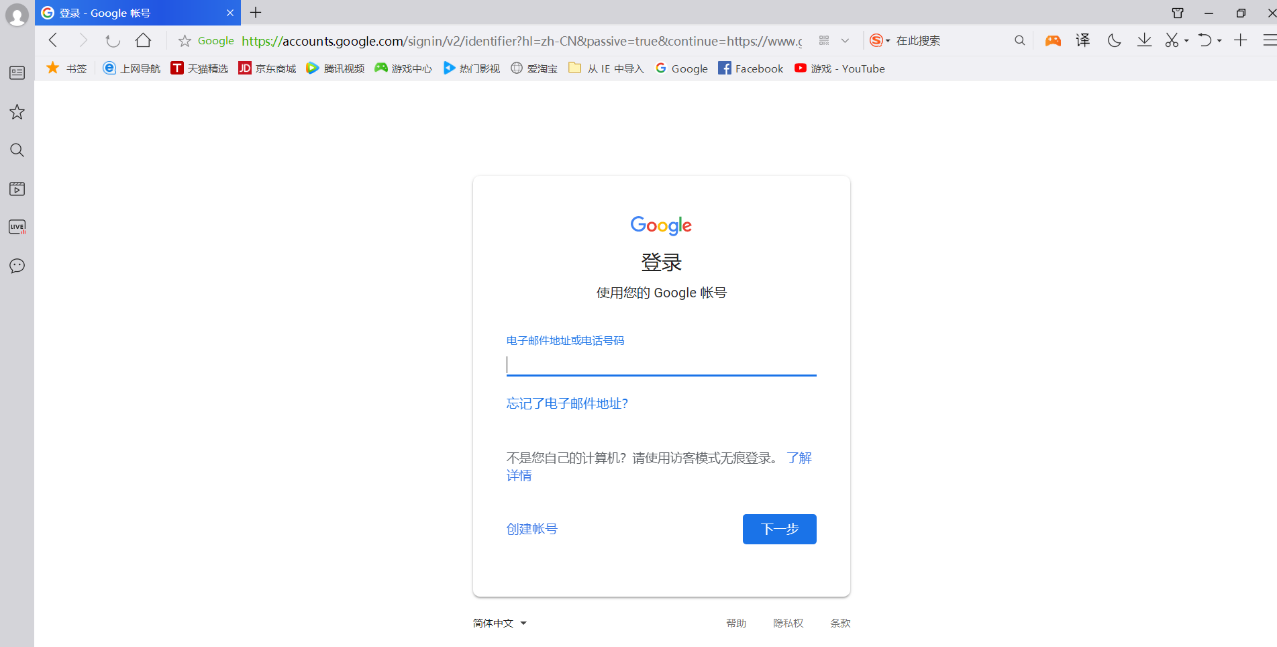Image resolution: width=1277 pixels, height=647 pixels.
Task: Open the 热门影视 bookmark
Action: [472, 68]
